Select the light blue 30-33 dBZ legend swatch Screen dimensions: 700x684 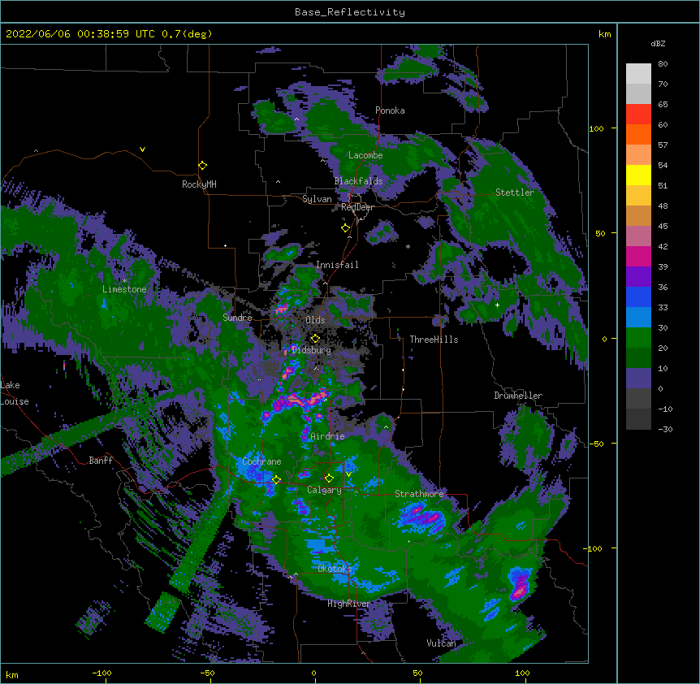(638, 318)
